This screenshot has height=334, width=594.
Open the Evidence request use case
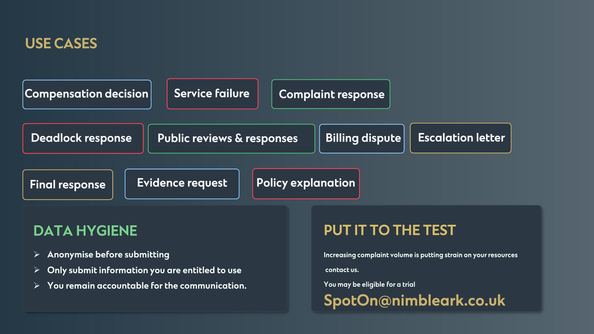(x=182, y=184)
